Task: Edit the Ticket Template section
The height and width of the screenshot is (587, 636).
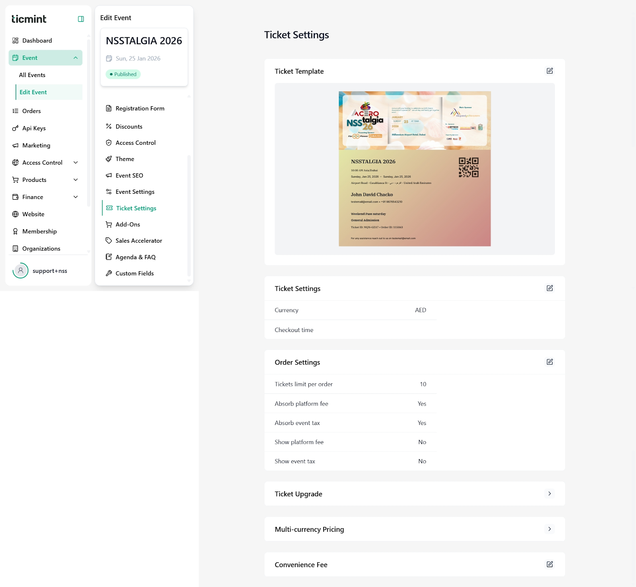Action: pos(550,71)
